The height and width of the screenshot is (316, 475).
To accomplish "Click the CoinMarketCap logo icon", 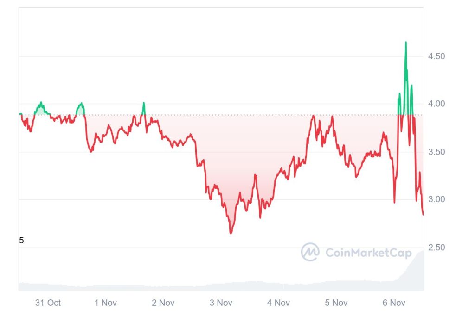I will pyautogui.click(x=310, y=252).
